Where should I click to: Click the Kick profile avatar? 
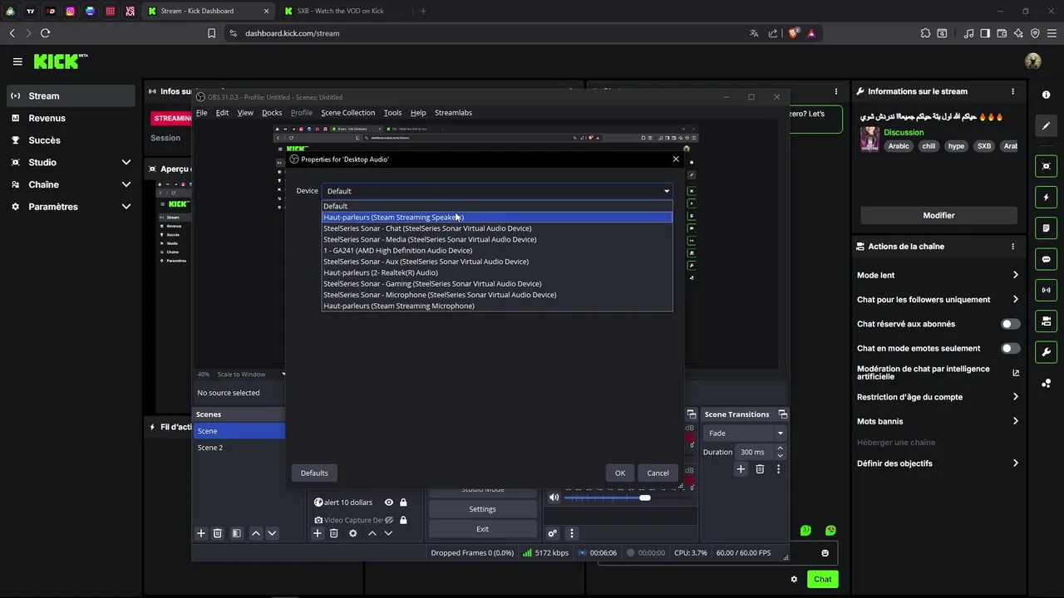click(x=1033, y=61)
